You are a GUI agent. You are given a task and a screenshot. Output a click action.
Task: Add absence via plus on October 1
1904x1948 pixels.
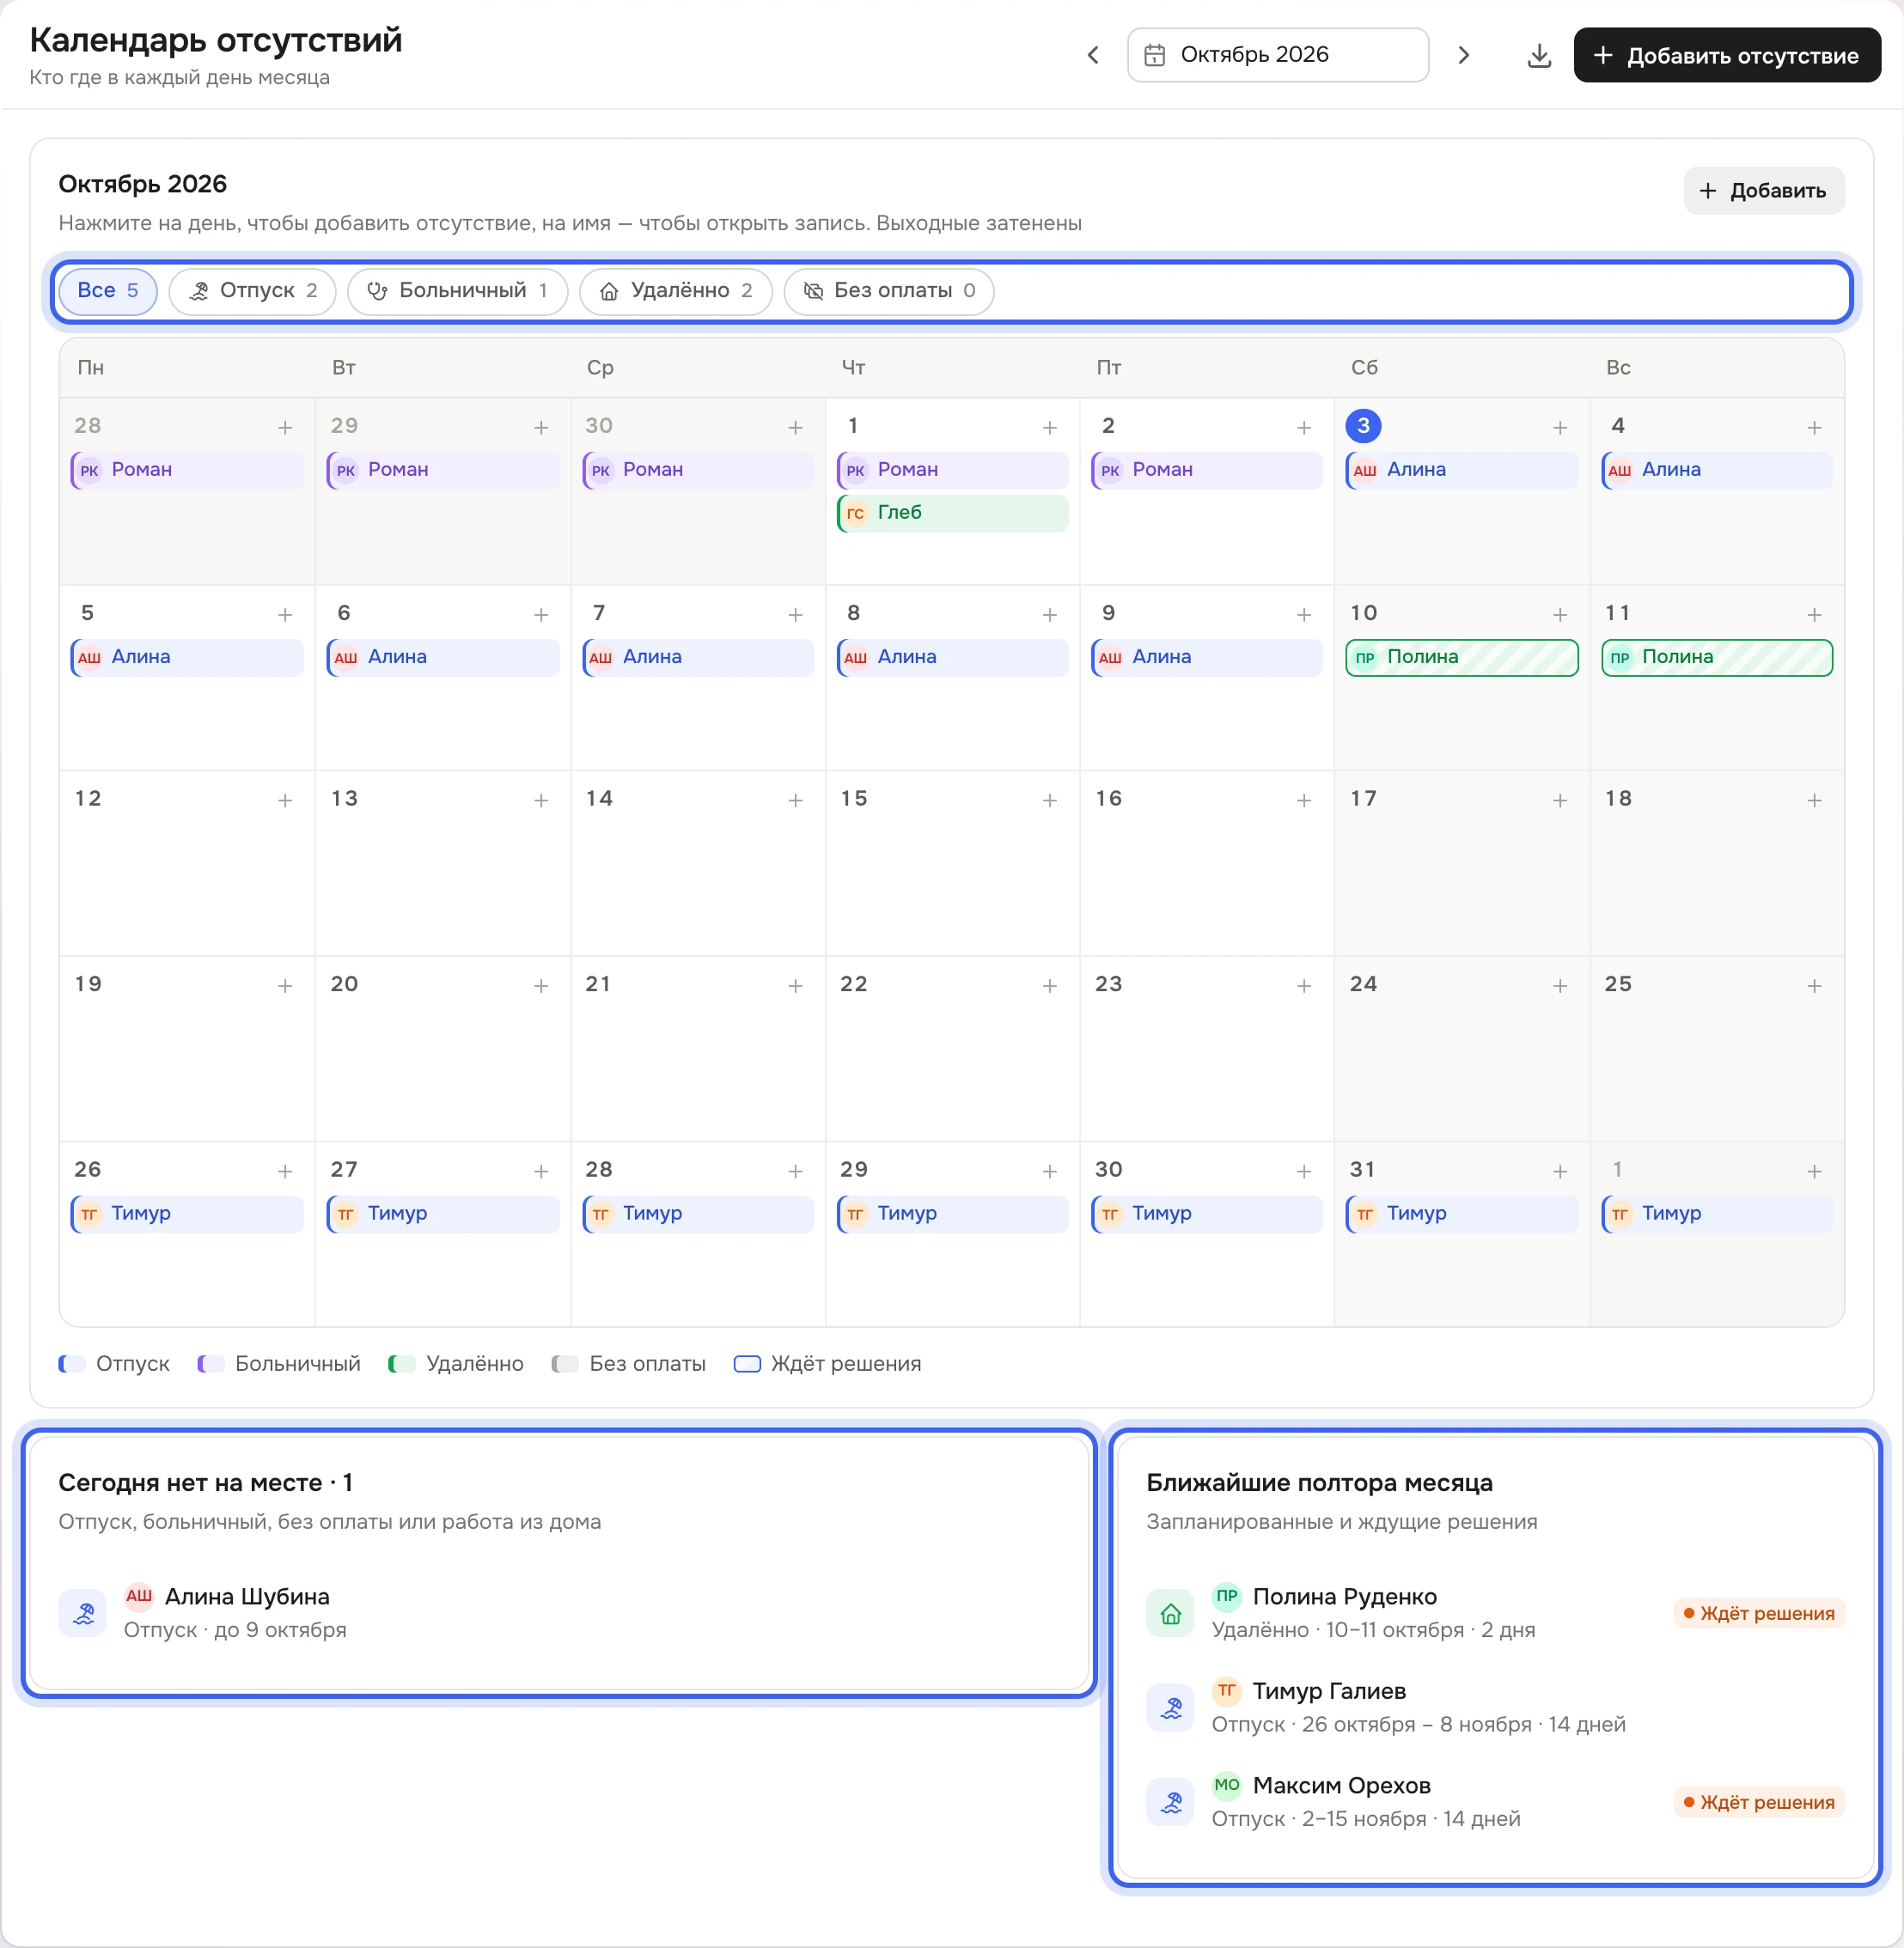tap(1049, 428)
